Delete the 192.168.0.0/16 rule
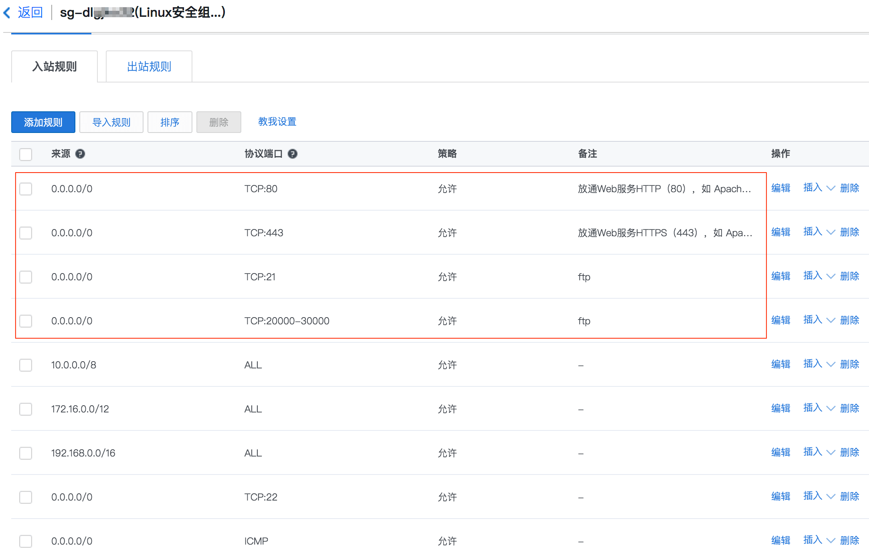 point(850,452)
